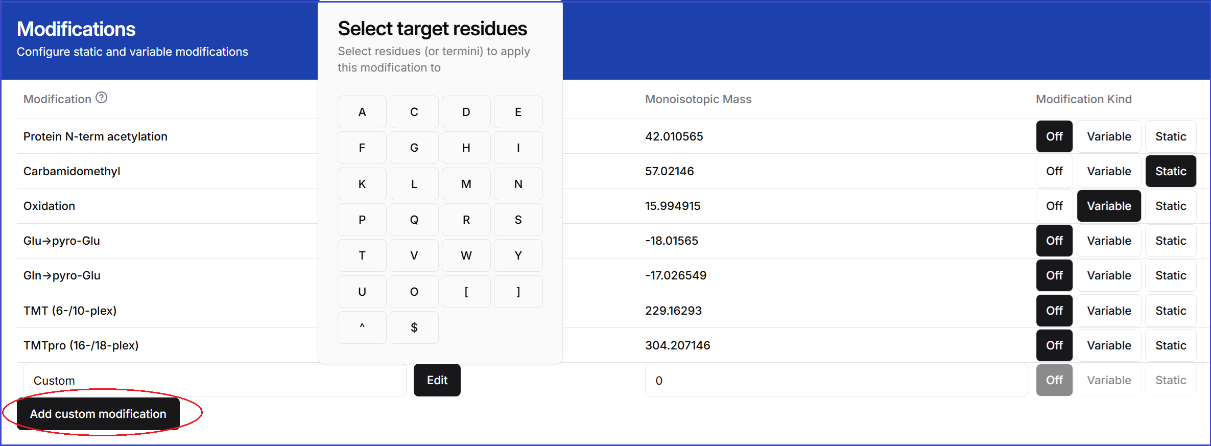Set Gln→pyro-Glu to Static
1211x446 pixels.
point(1170,275)
